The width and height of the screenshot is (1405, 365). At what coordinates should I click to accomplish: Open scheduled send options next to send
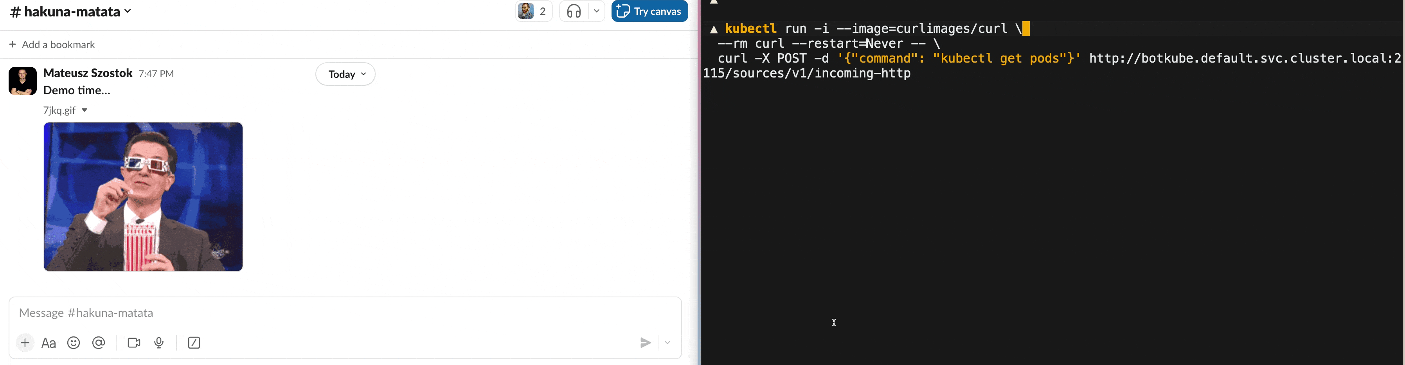point(667,343)
